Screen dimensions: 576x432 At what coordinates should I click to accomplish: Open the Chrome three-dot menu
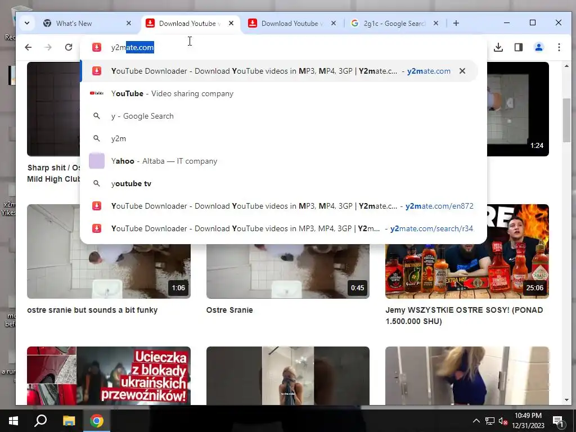point(559,47)
